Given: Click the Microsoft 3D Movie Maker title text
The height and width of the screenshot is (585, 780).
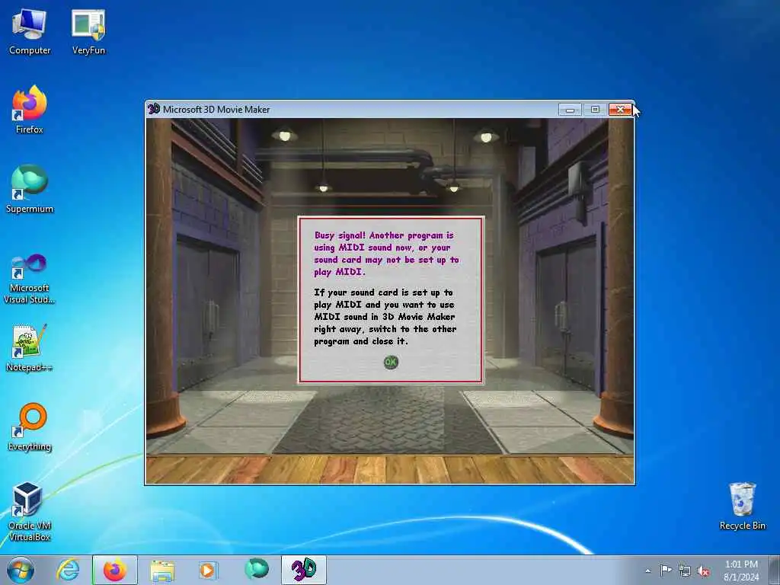Looking at the screenshot, I should pyautogui.click(x=216, y=110).
